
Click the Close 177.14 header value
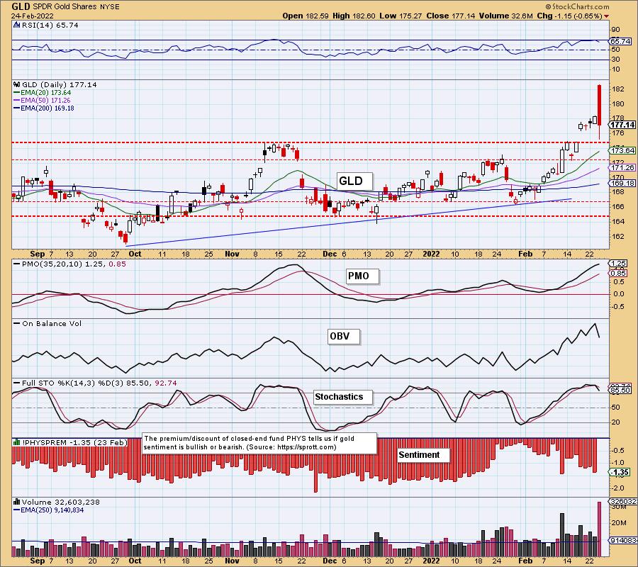[450, 16]
